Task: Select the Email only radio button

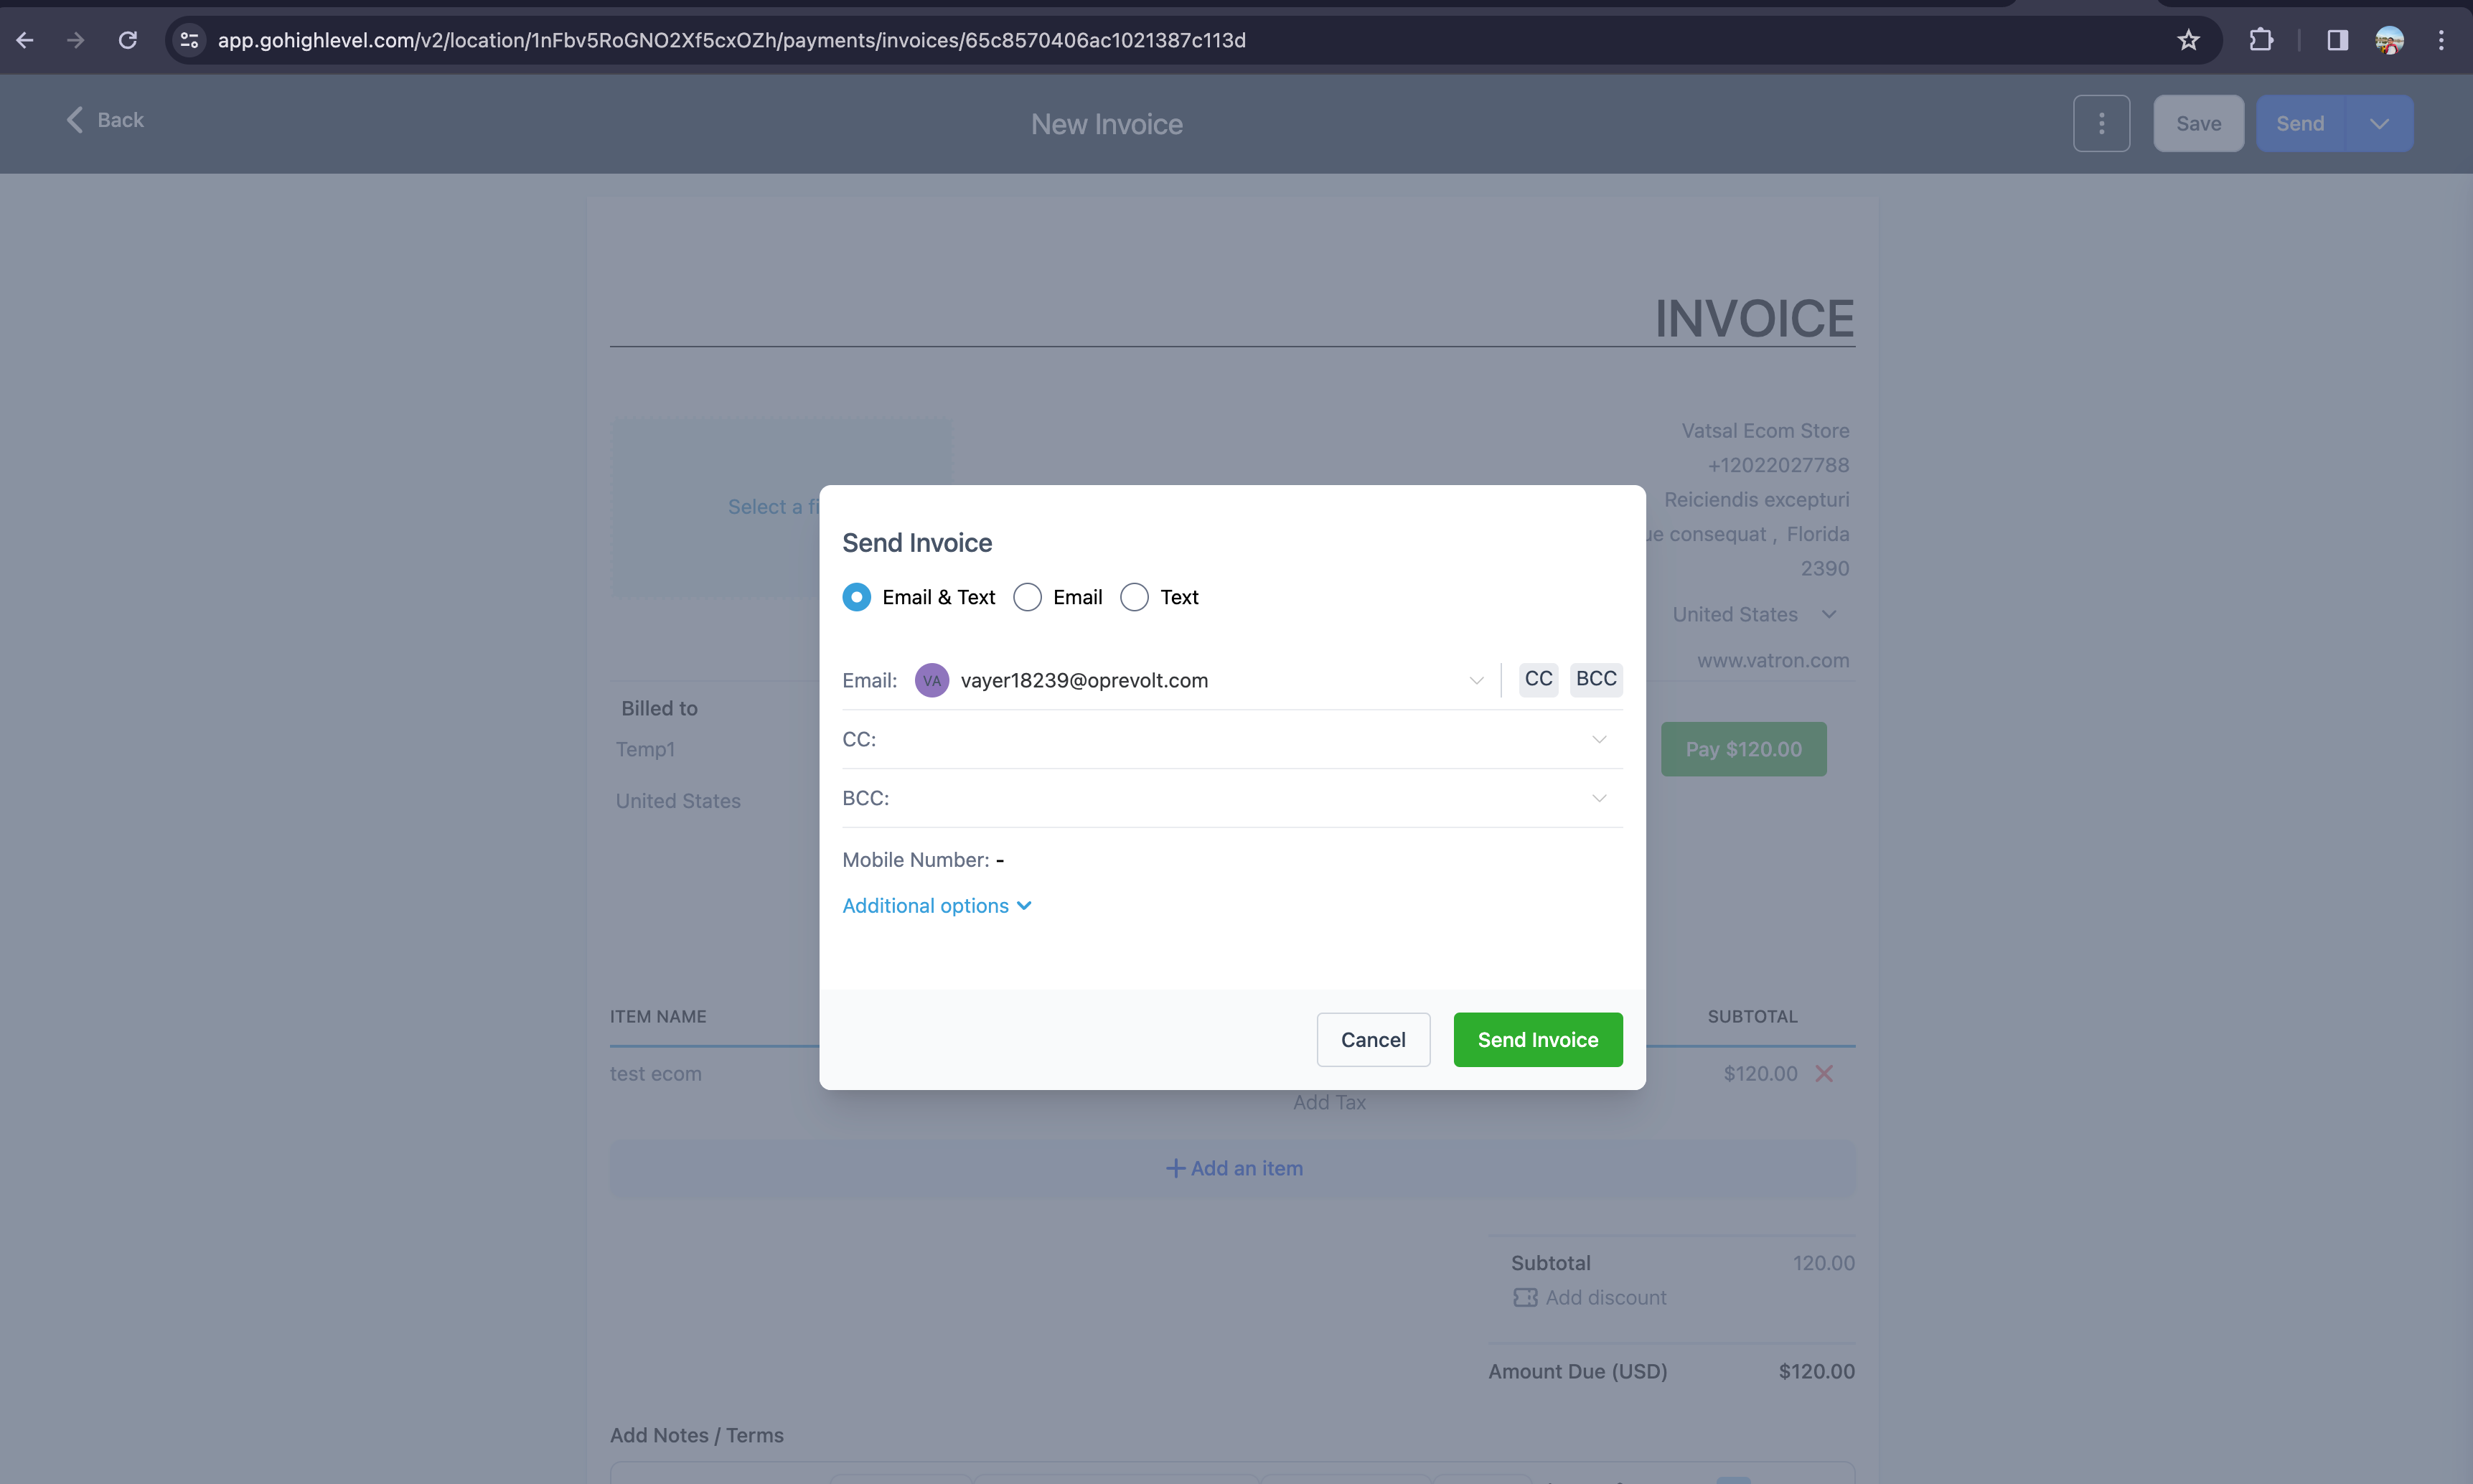Action: coord(1026,597)
